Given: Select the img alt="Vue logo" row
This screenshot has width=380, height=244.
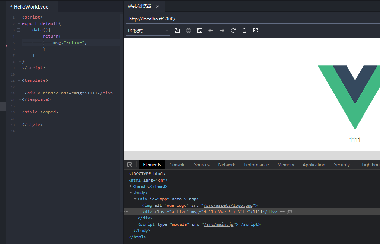Looking at the screenshot, I should click(x=200, y=205).
